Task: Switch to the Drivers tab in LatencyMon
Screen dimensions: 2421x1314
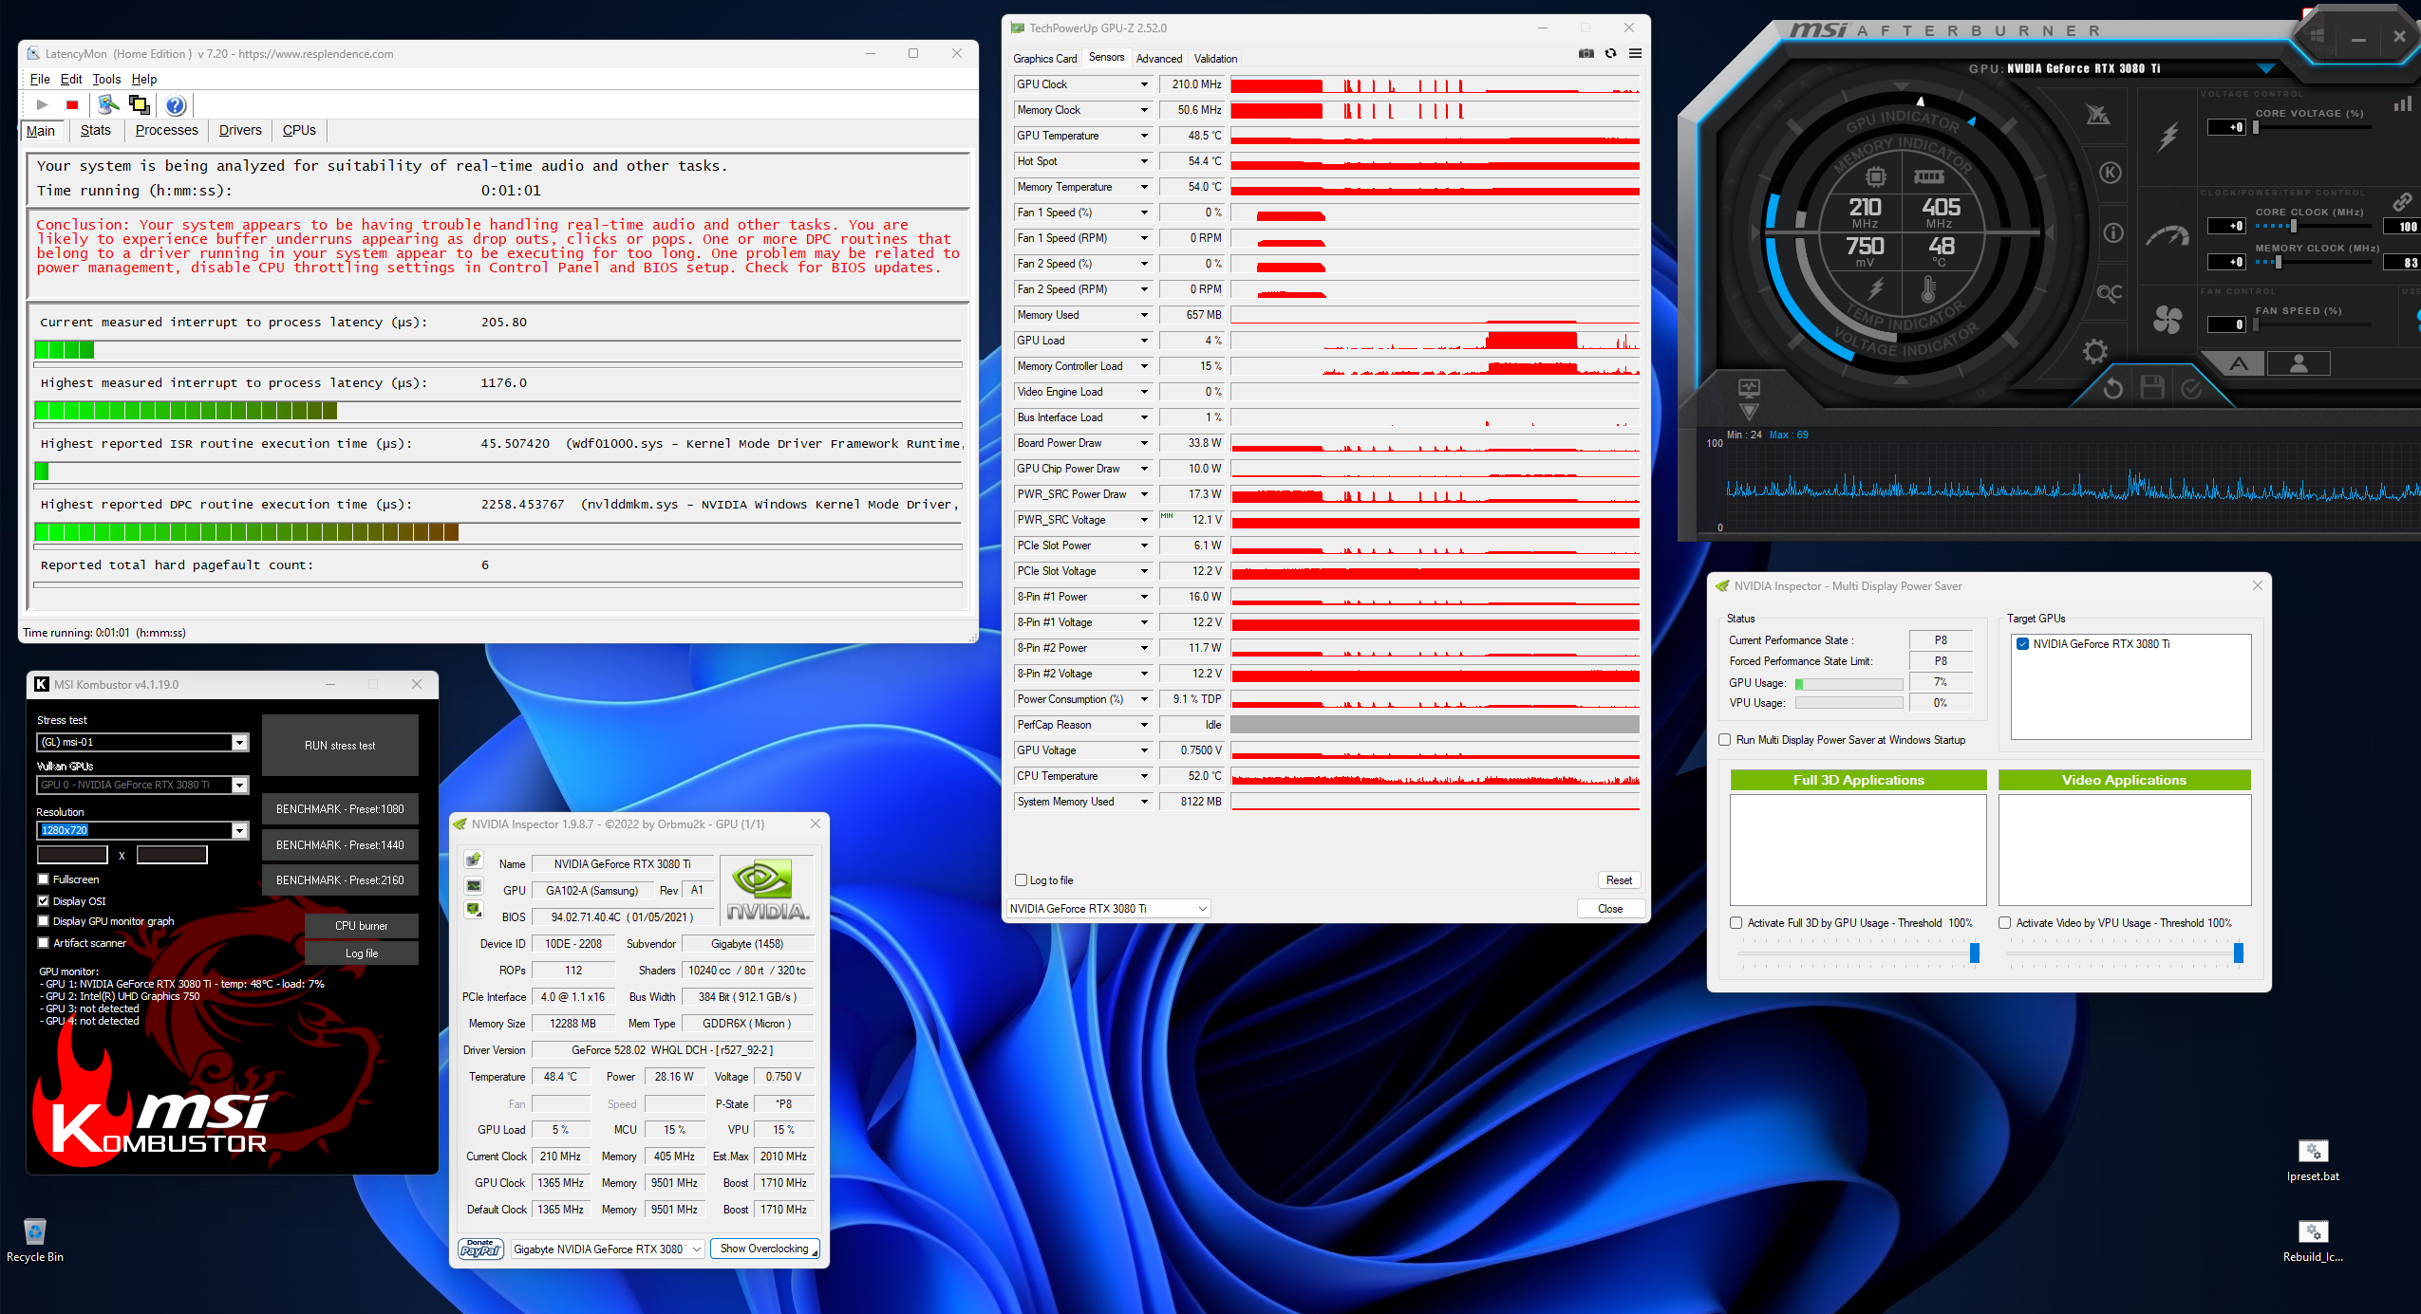Action: click(x=240, y=131)
